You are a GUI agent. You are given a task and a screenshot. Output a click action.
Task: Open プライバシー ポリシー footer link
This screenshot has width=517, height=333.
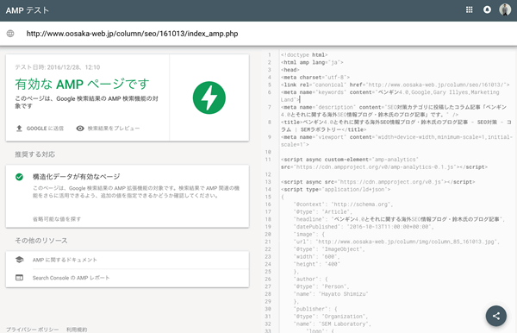tap(33, 330)
